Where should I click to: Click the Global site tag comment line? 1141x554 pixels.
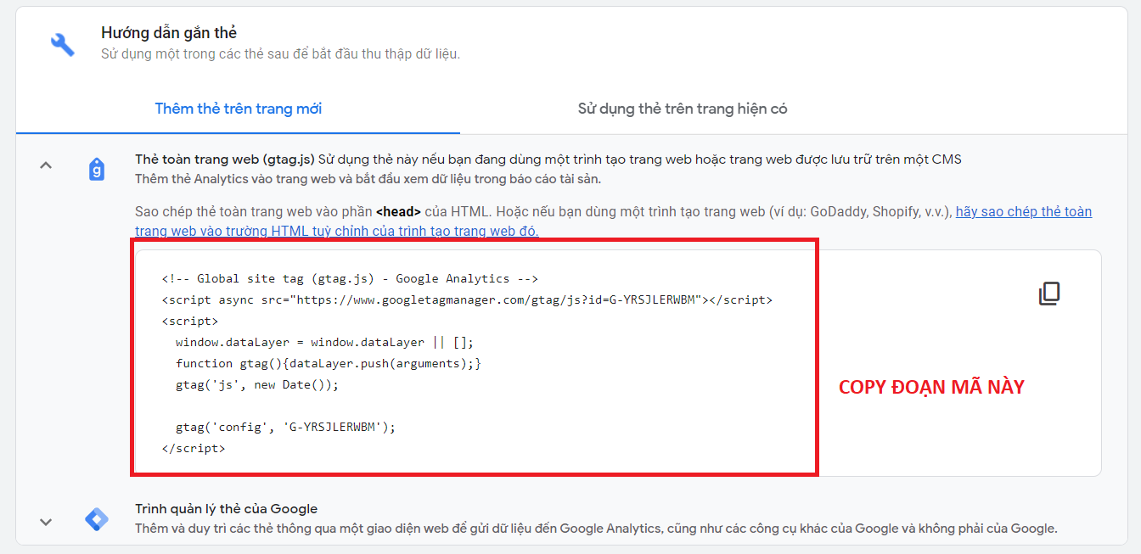pyautogui.click(x=350, y=278)
